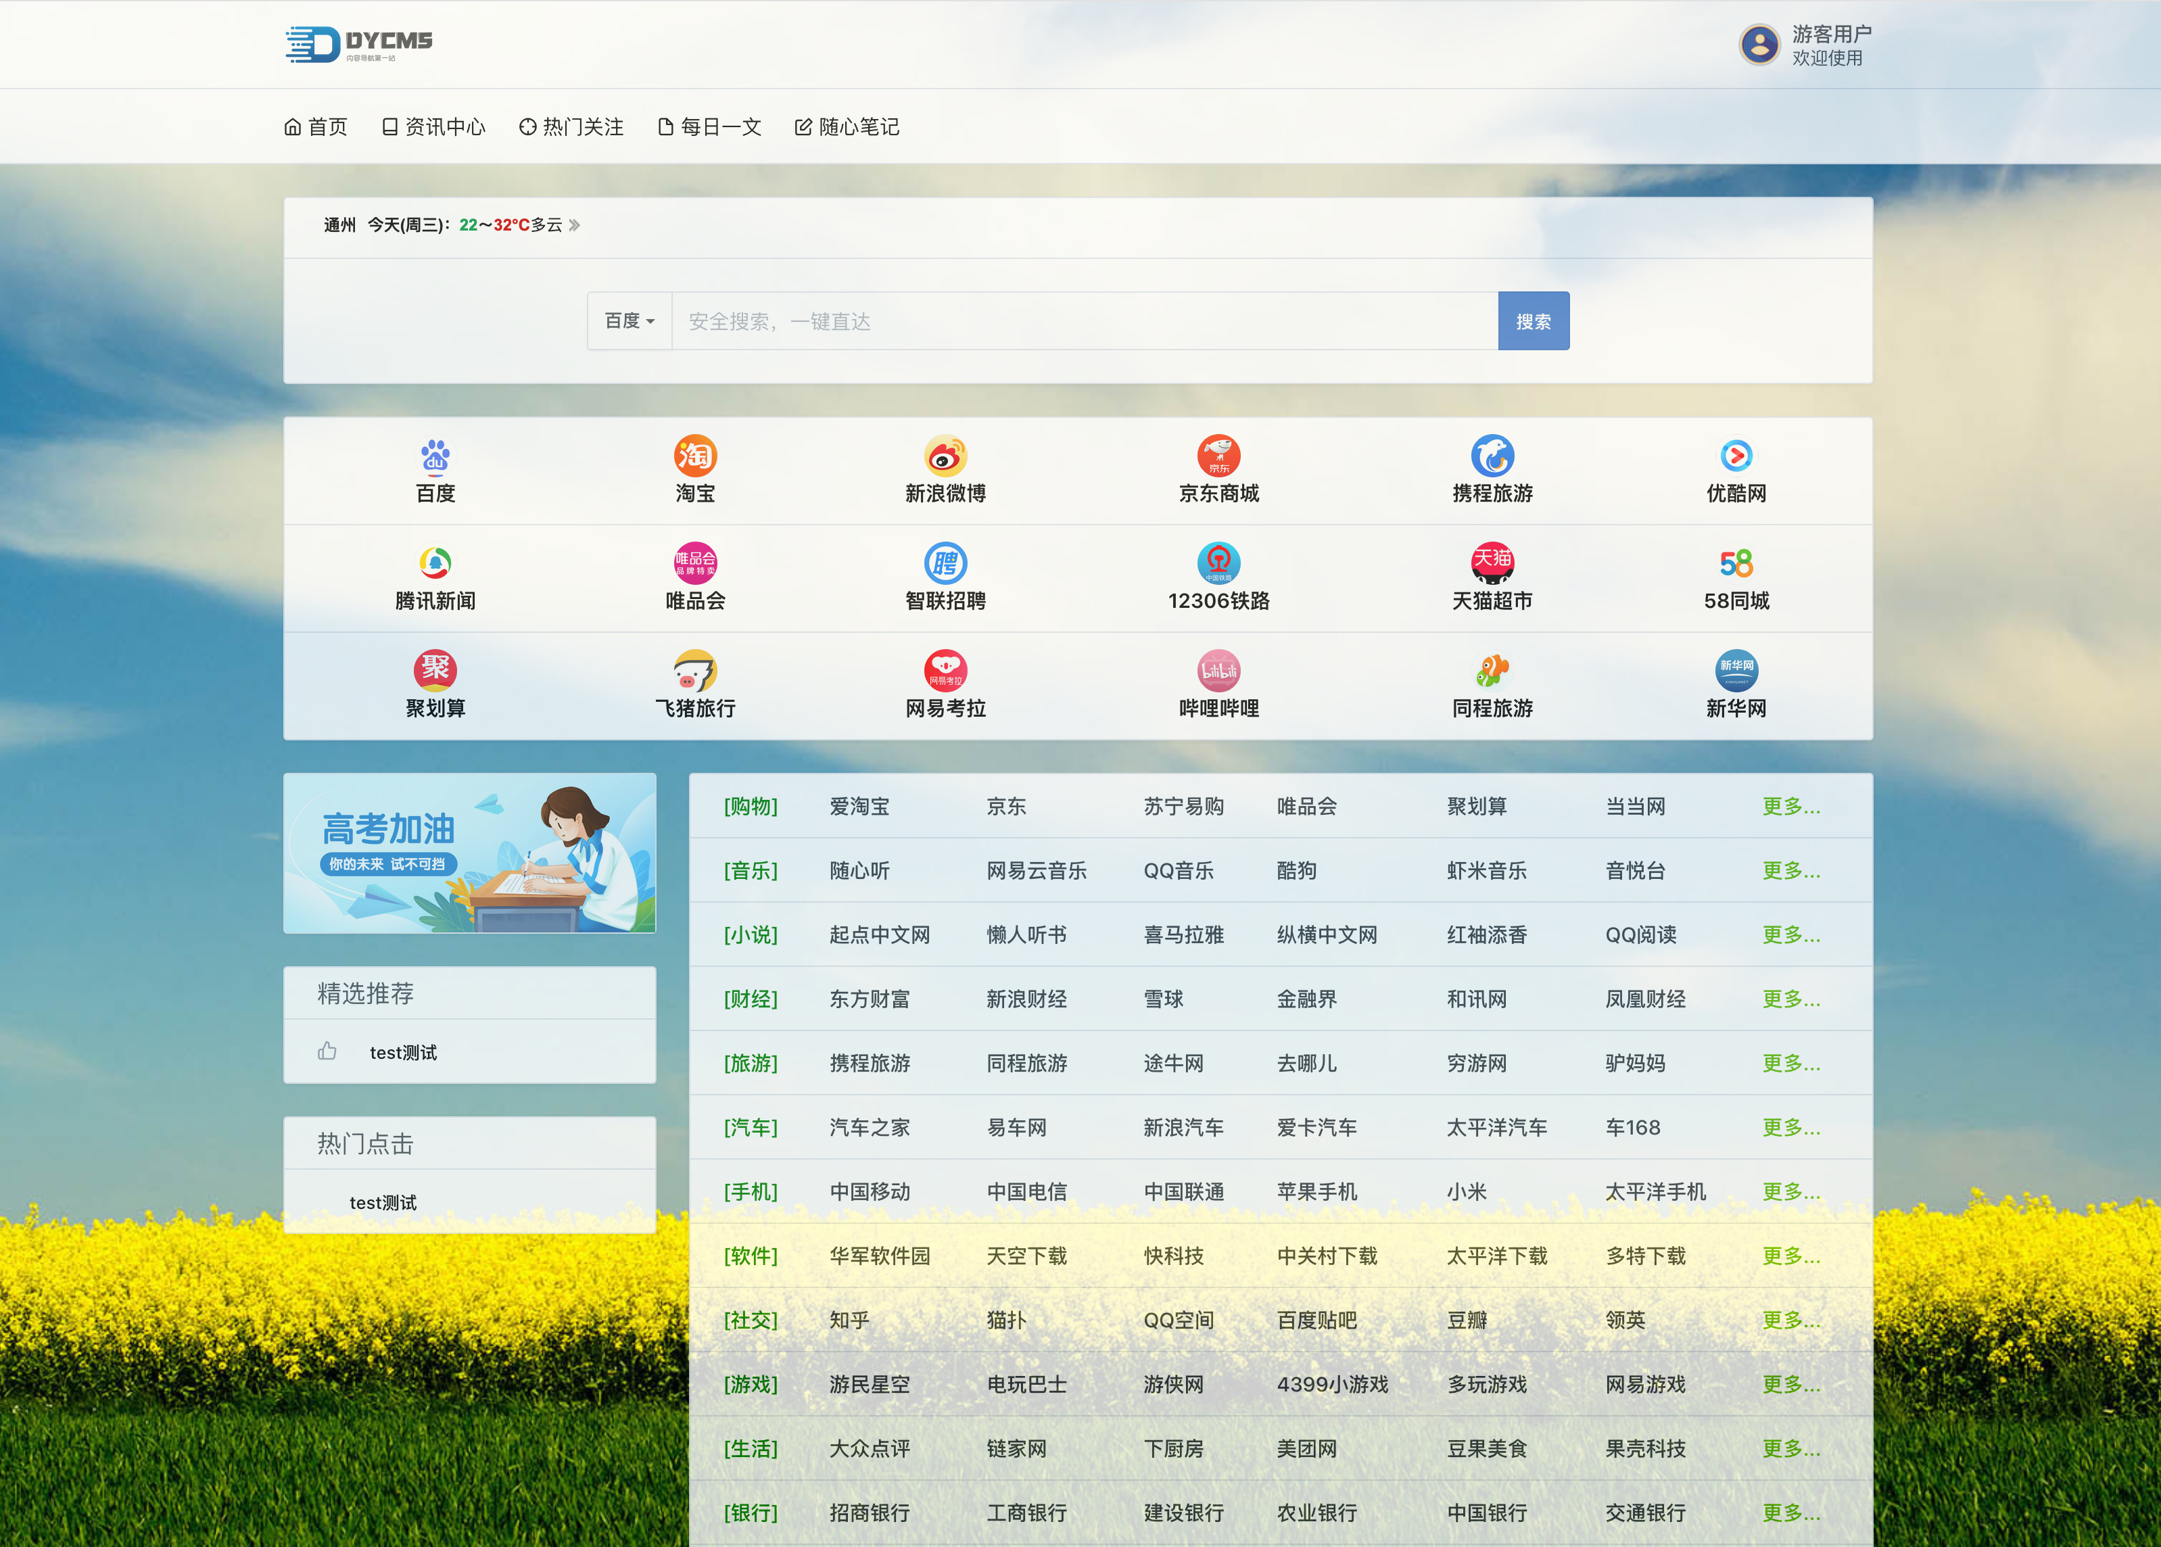The image size is (2161, 1547).
Task: Open the [旅游] category label
Action: tap(751, 1063)
